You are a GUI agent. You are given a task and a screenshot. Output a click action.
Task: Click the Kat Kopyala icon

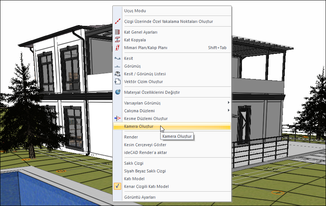(118, 40)
